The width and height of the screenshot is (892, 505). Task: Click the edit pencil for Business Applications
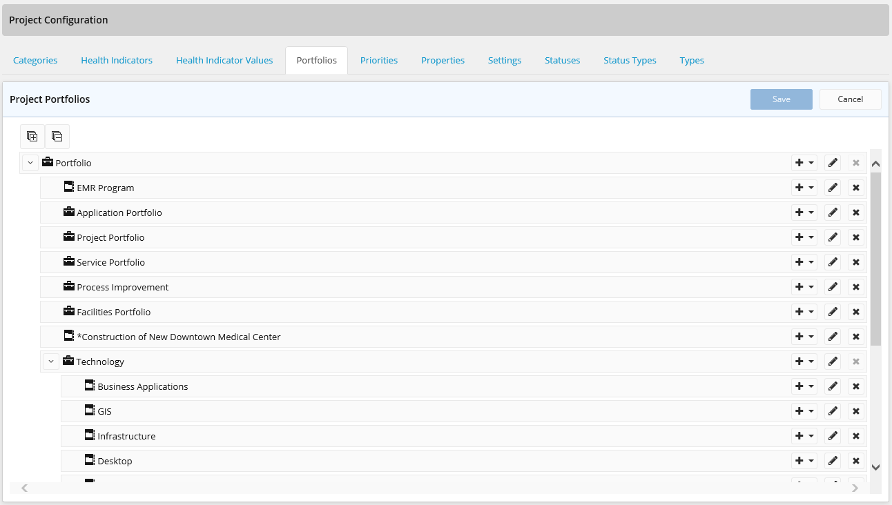click(833, 386)
